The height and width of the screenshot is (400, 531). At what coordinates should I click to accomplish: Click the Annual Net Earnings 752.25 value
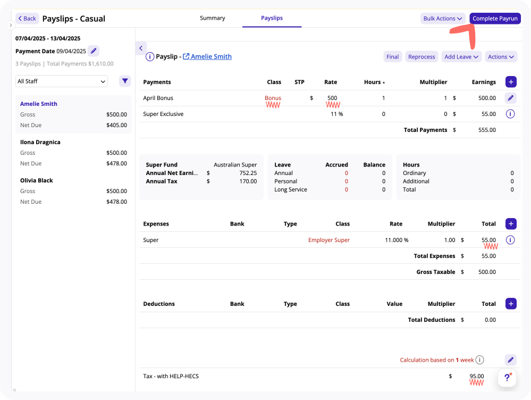[248, 173]
